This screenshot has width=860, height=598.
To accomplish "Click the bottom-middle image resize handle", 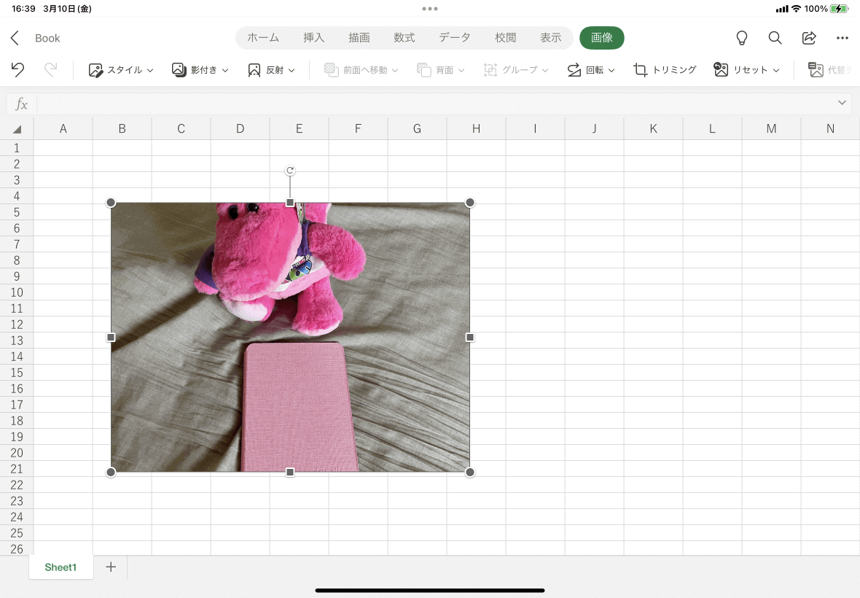I will pos(290,473).
